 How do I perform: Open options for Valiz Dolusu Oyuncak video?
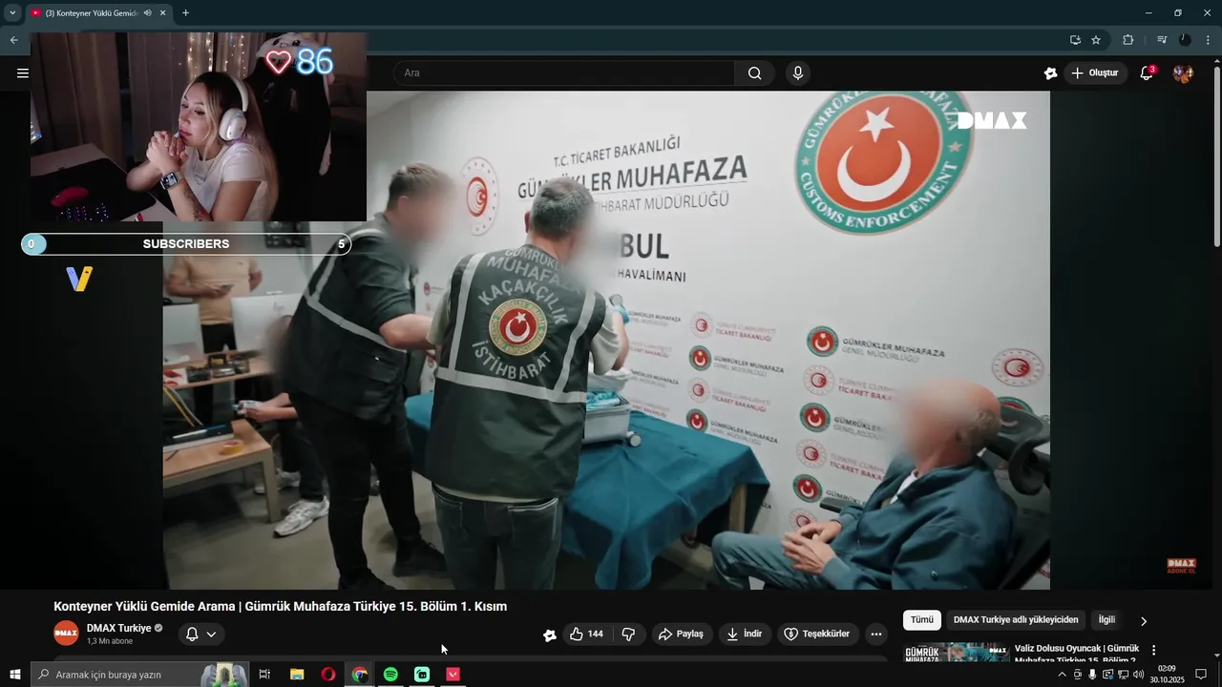pos(1153,651)
